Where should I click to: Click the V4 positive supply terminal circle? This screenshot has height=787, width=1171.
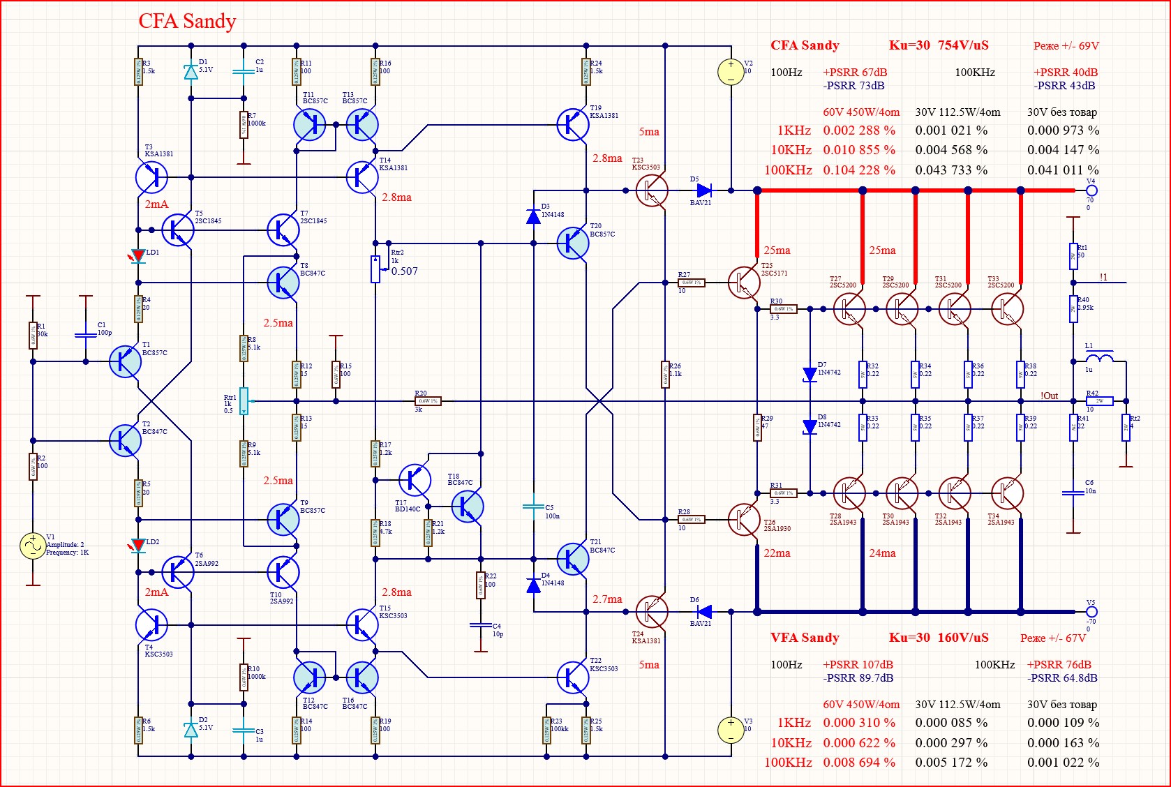coord(1092,190)
